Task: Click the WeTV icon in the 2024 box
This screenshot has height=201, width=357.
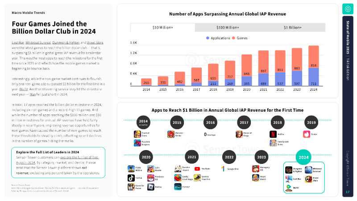Action: click(289, 188)
